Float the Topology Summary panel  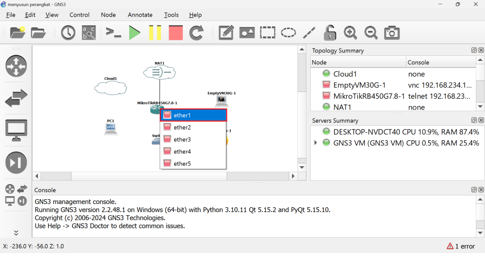coord(474,51)
